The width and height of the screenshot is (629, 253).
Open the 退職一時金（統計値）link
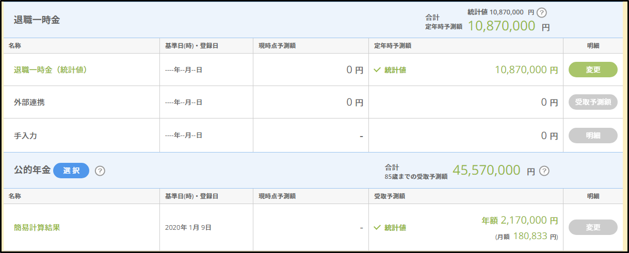click(50, 70)
